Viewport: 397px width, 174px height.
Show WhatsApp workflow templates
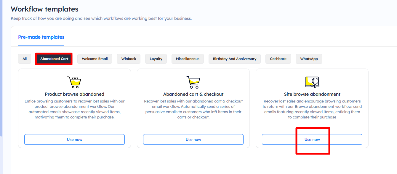pos(309,59)
